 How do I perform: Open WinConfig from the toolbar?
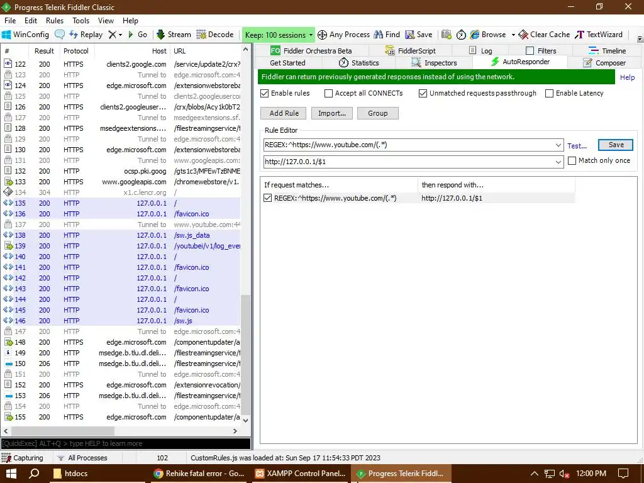point(25,35)
